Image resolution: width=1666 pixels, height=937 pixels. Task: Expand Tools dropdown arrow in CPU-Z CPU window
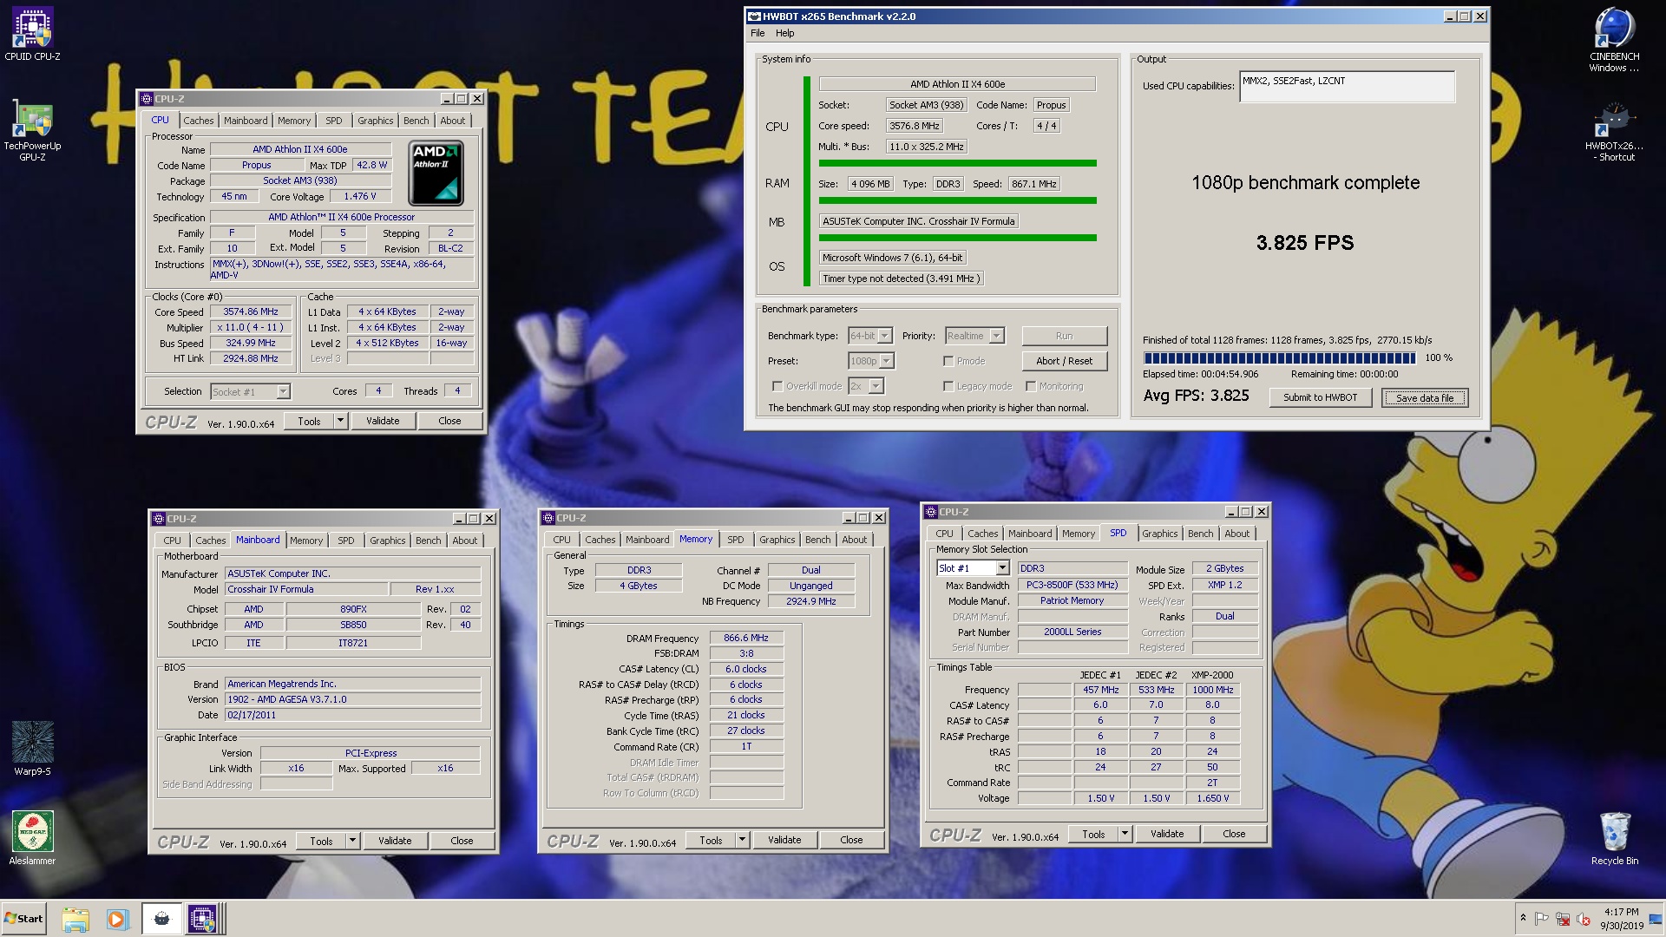pyautogui.click(x=340, y=421)
